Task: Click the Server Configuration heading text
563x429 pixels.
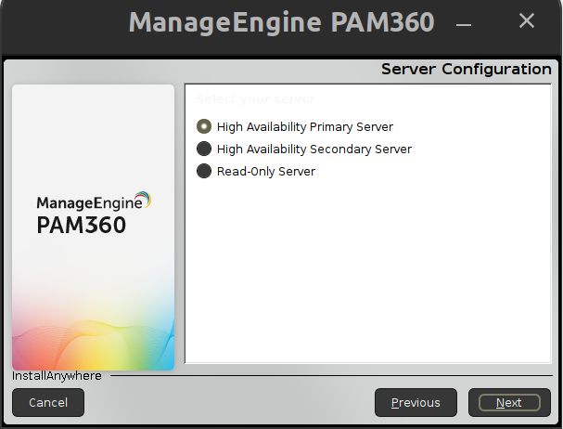Action: click(466, 69)
